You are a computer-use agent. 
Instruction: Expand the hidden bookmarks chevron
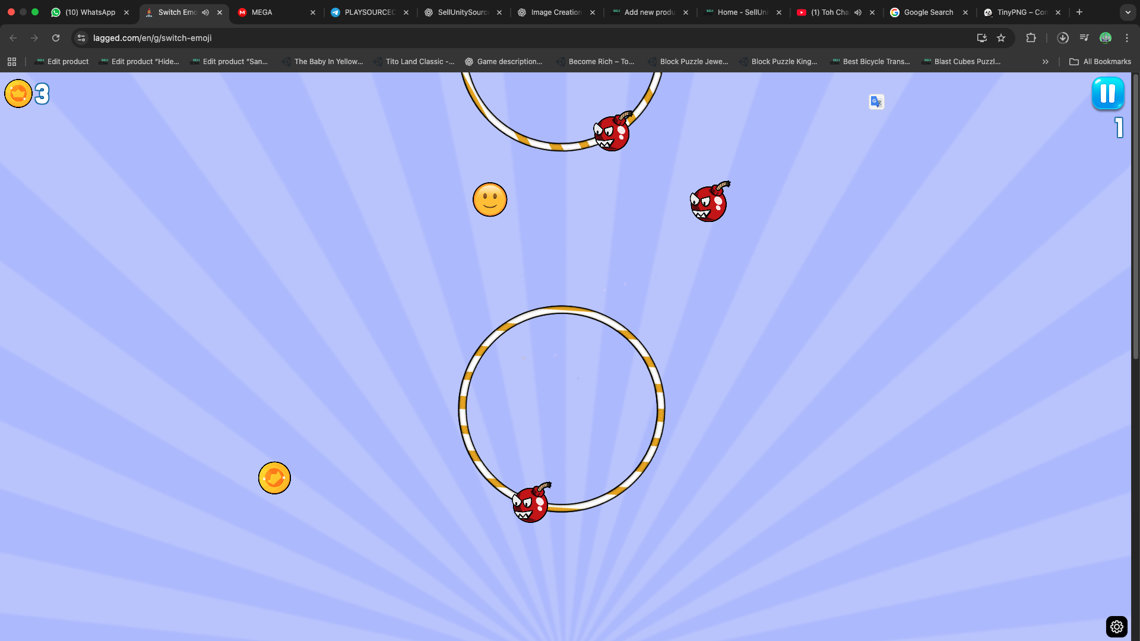tap(1045, 62)
